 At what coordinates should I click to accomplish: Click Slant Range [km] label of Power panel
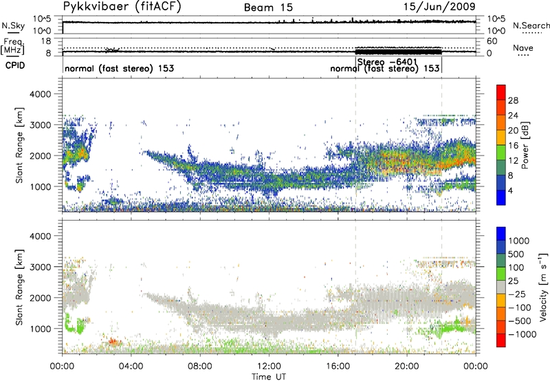19,145
